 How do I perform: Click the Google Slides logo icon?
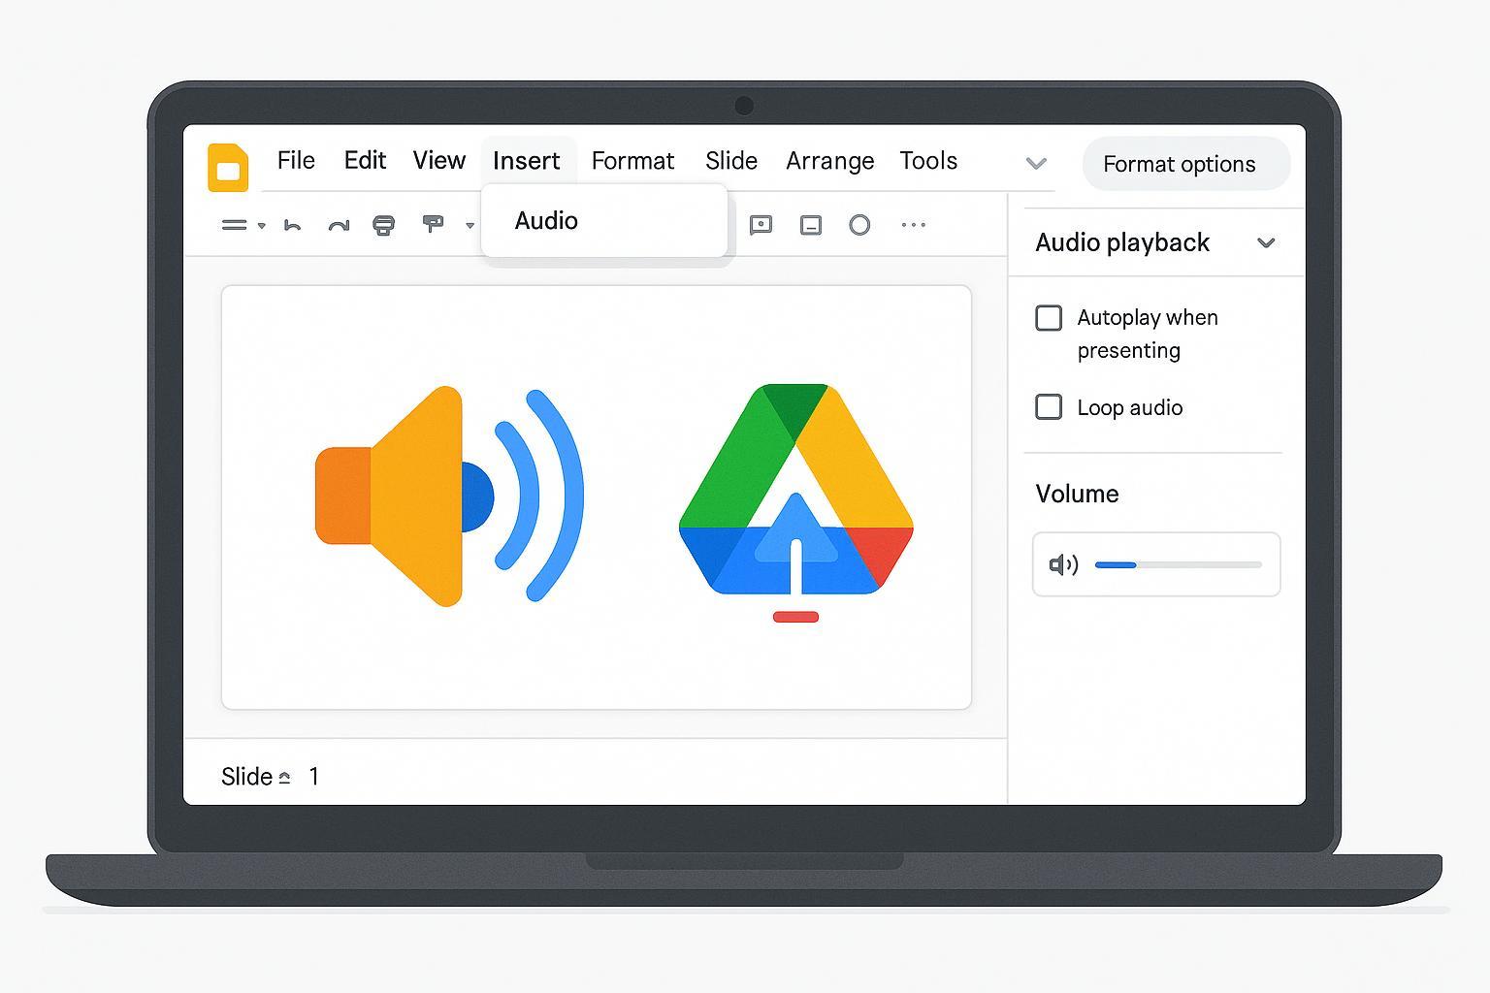point(228,167)
